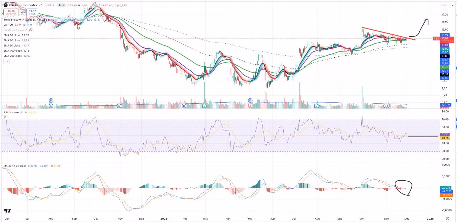Open chart settings gear at bottom right
The width and height of the screenshot is (457, 222).
[x=448, y=219]
